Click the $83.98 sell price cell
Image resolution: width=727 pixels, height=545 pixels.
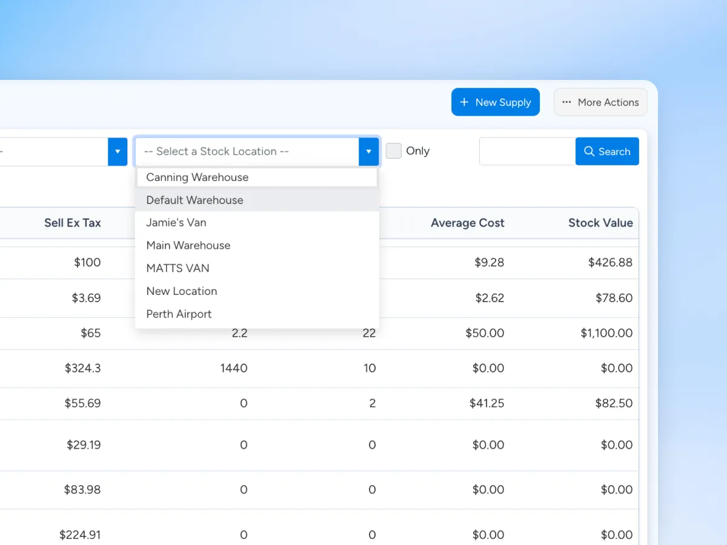tap(82, 490)
